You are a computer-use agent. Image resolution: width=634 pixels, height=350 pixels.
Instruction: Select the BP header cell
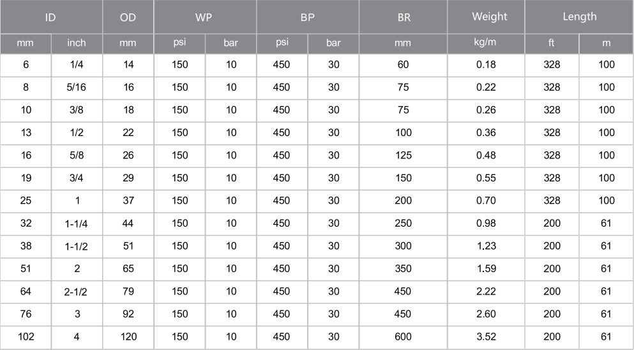[x=307, y=17]
